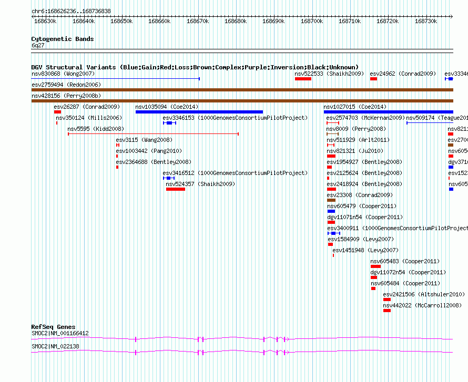The image size is (468, 382).
Task: Click the 168730k ruler tick label
Action: (x=426, y=21)
